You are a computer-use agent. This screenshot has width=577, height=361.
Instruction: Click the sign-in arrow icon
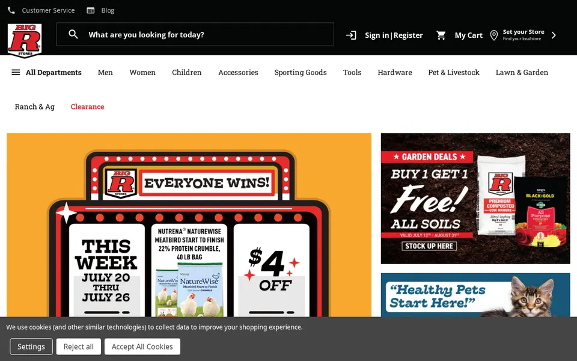[x=352, y=35]
